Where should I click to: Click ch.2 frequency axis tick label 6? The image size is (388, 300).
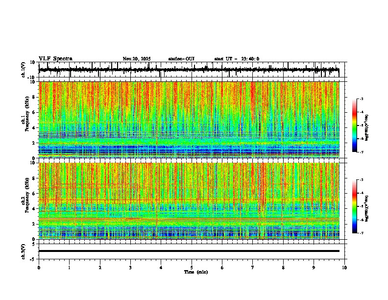[x=34, y=194]
